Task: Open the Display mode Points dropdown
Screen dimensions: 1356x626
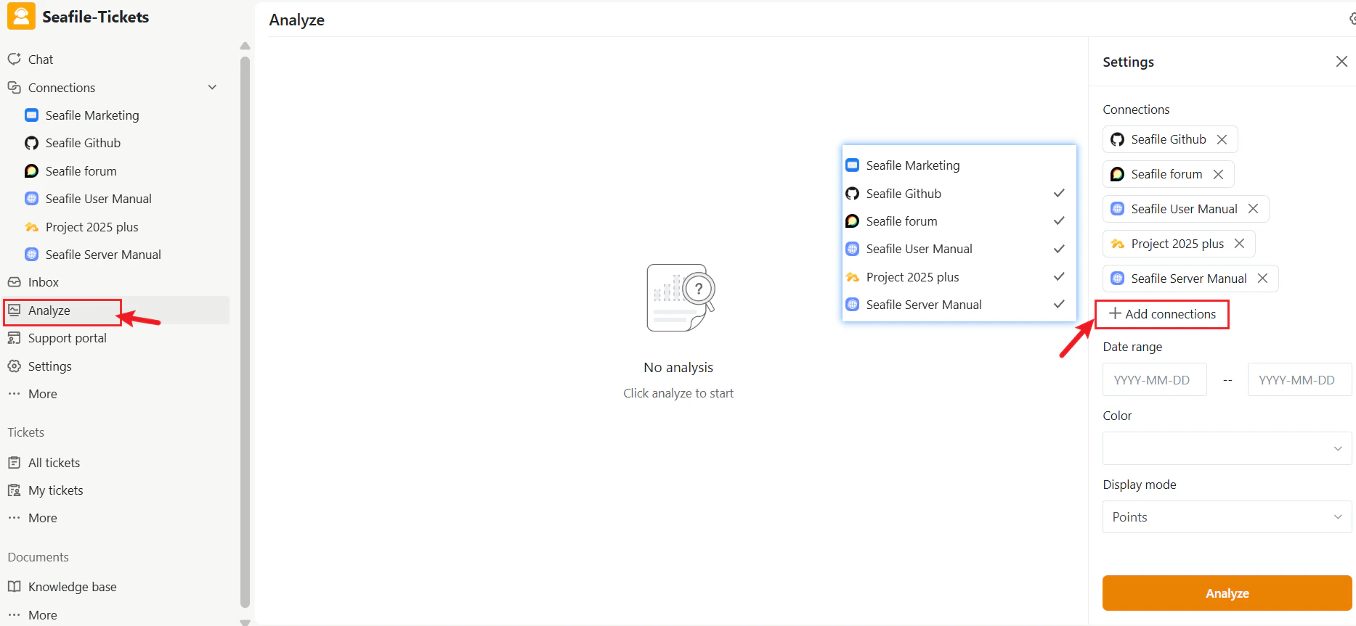Action: click(x=1227, y=517)
